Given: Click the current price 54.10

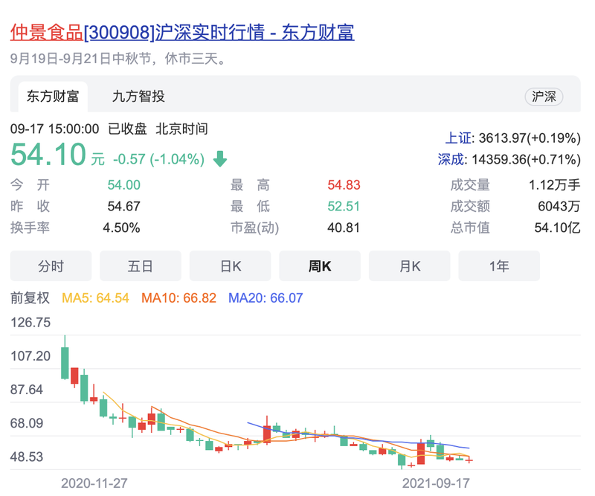Looking at the screenshot, I should coord(48,155).
